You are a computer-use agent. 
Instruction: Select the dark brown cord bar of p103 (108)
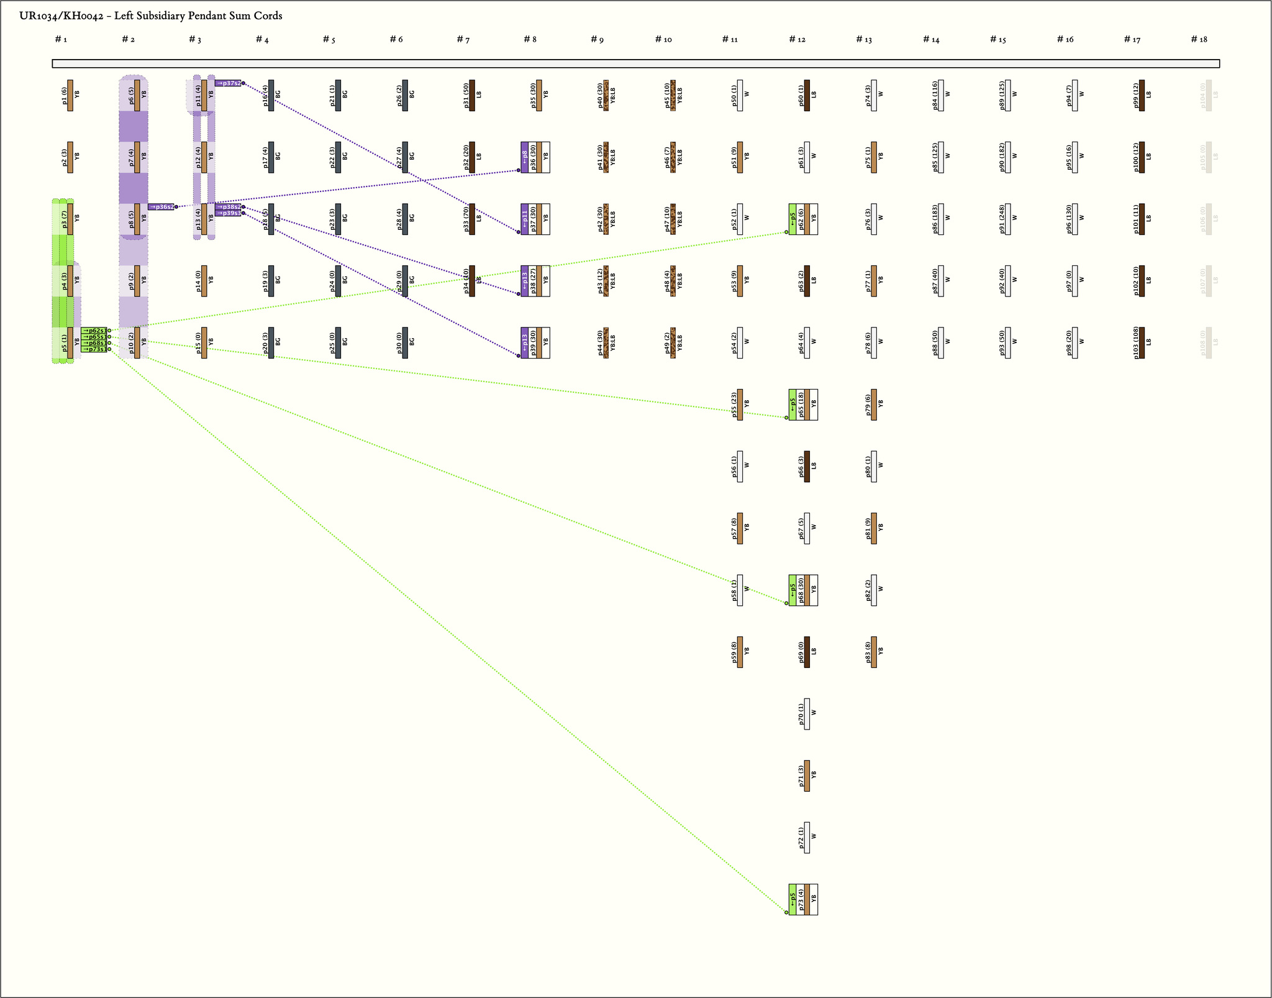[x=1142, y=343]
